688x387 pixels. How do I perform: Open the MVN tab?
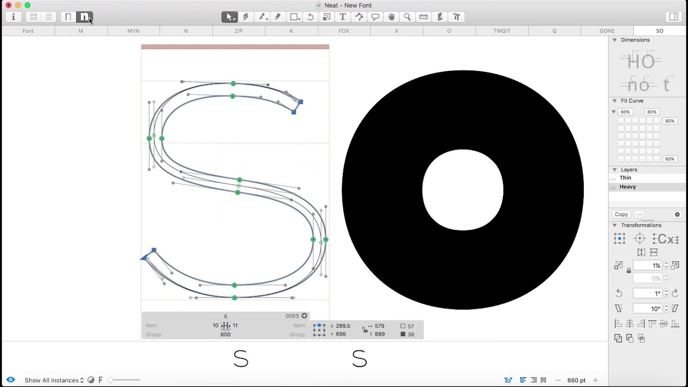(133, 31)
